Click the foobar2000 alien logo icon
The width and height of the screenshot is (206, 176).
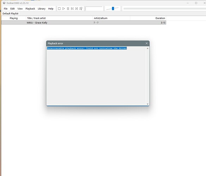pos(4,3)
